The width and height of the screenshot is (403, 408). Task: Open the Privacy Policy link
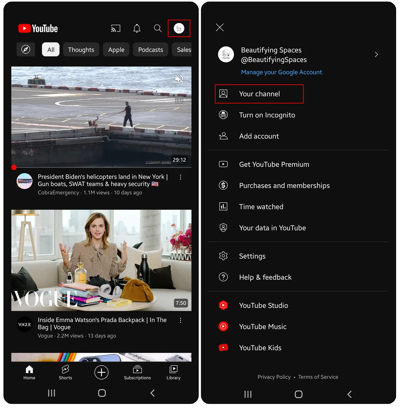[x=274, y=377]
